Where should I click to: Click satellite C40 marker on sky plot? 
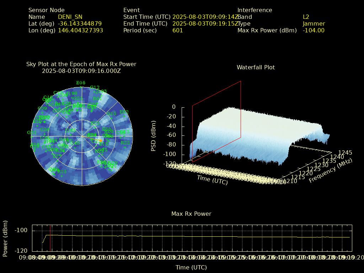75,147
